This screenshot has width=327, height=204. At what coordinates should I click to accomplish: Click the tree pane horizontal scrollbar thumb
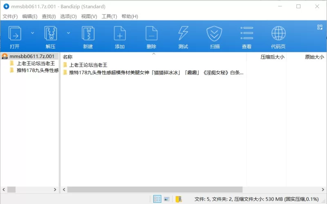(x=11, y=189)
